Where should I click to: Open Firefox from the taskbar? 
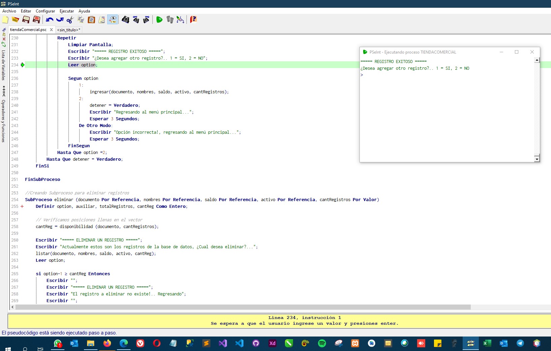coord(107,343)
